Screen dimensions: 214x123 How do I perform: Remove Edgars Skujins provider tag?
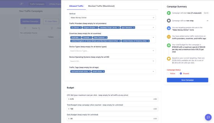(x=97, y=27)
